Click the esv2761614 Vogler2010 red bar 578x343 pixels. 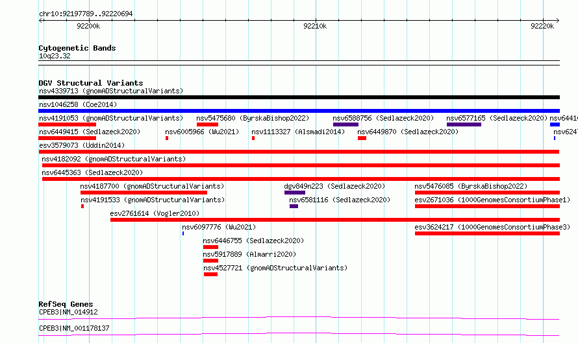click(334, 220)
